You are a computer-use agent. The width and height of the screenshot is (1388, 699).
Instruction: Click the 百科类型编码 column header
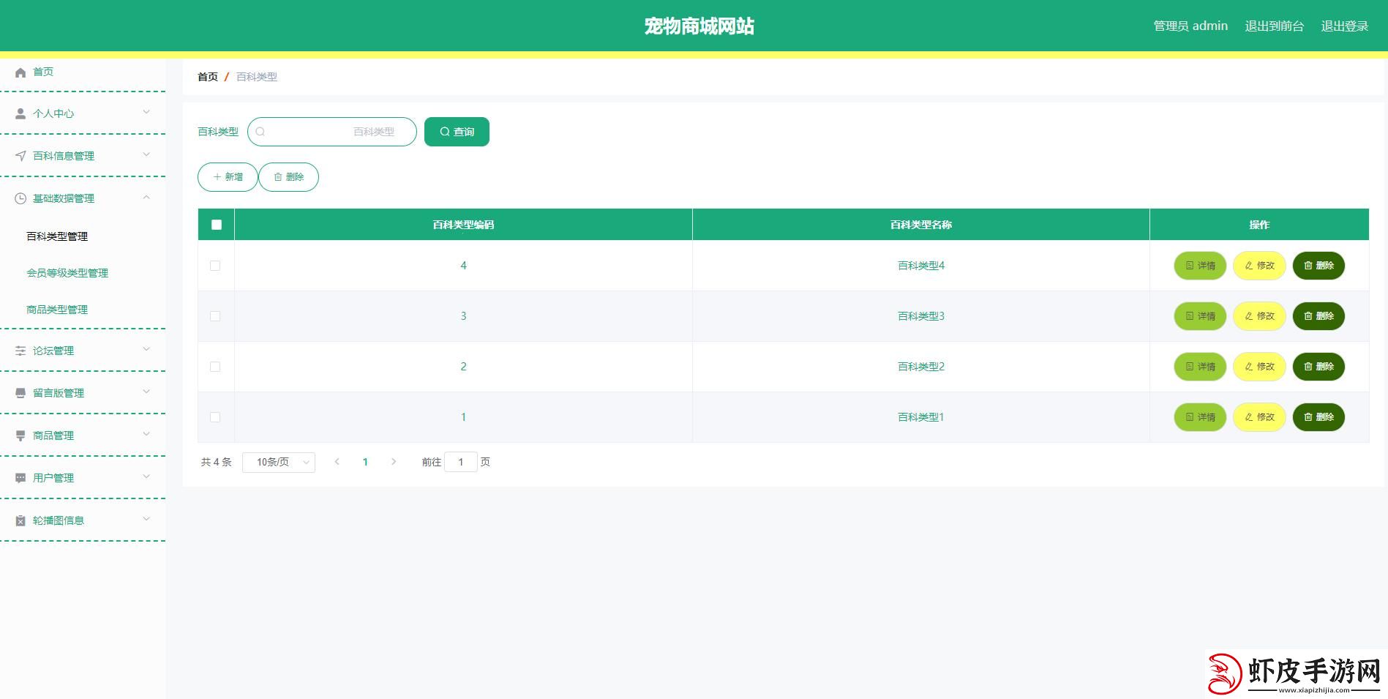[463, 225]
